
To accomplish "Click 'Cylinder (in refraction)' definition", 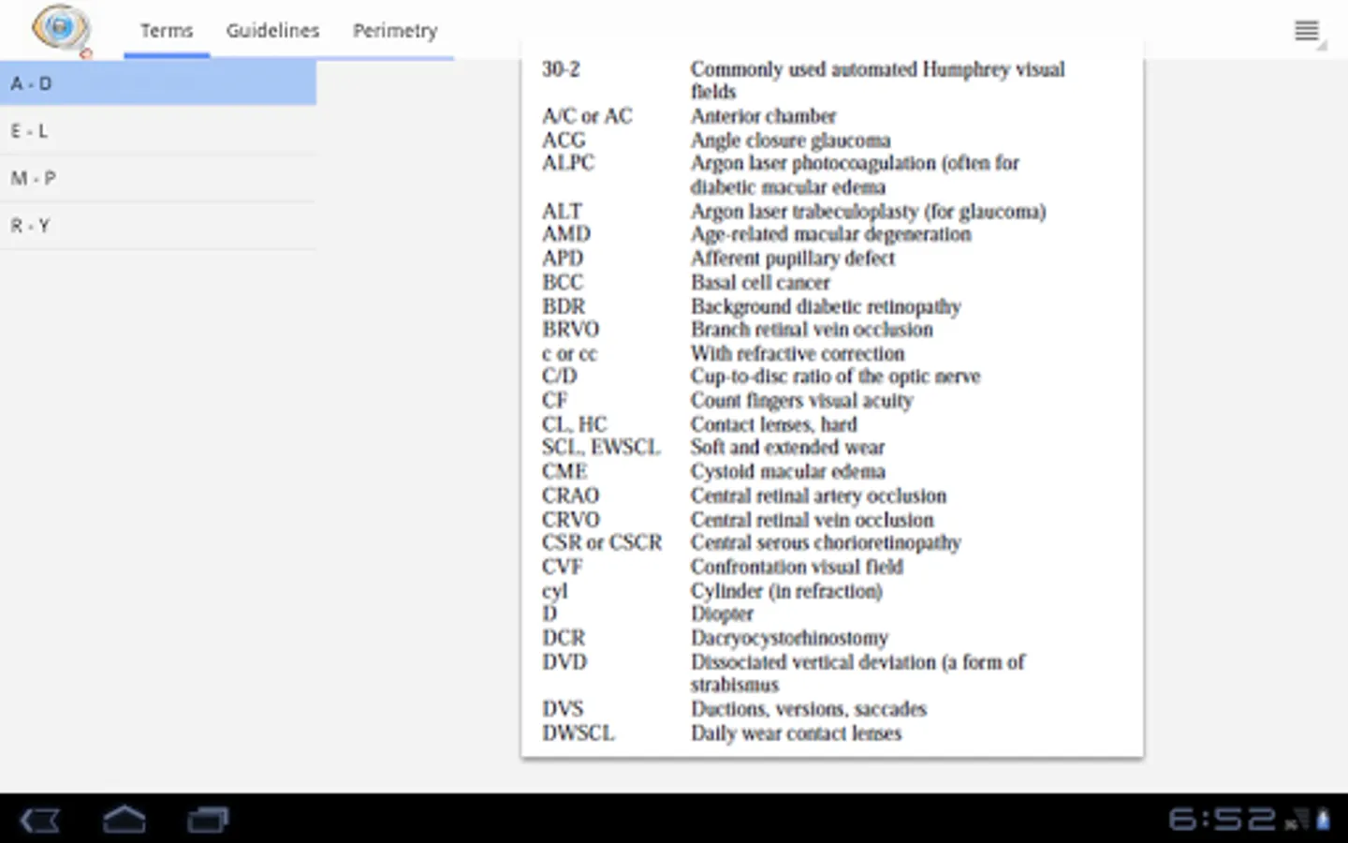I will 786,592.
